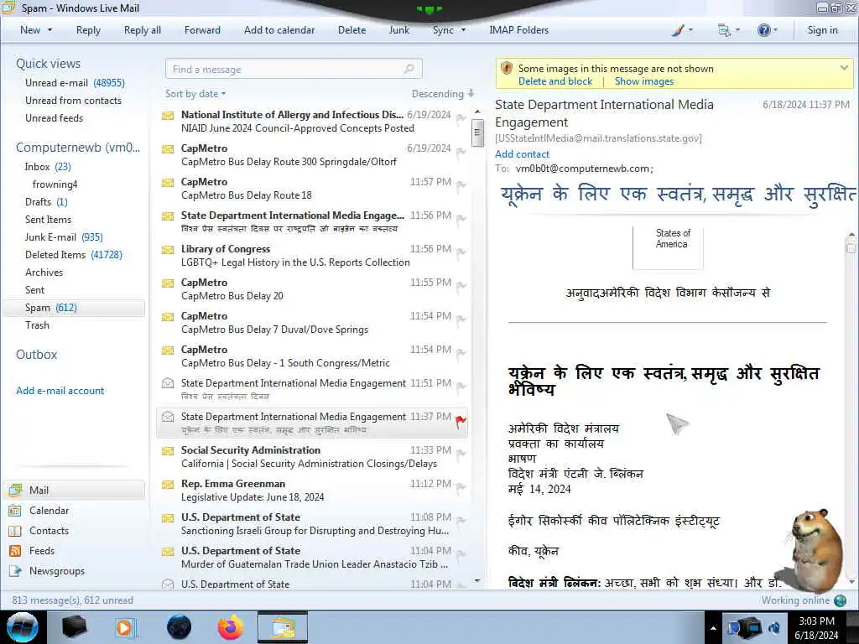Click the volume icon in system tray
The width and height of the screenshot is (859, 644).
(x=774, y=627)
